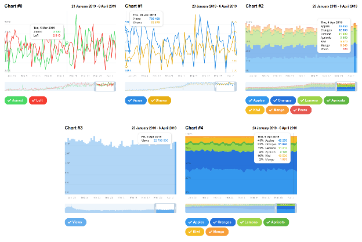Toggle Oranges in Chart #2 legend
Screen dimensions: 362x242
[283, 100]
